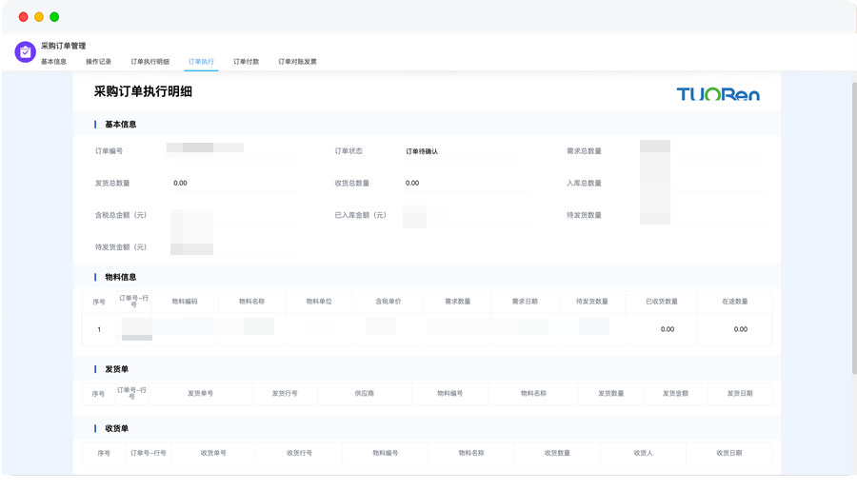The width and height of the screenshot is (857, 490).
Task: Open the 订单对账发票 tab
Action: [x=297, y=62]
